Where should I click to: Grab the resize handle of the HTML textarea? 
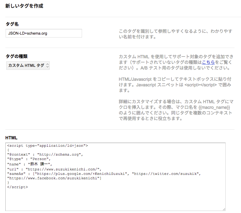point(224,209)
